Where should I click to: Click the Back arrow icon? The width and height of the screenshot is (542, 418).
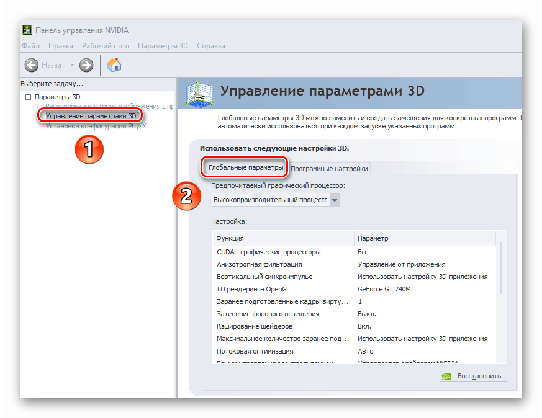coord(32,65)
